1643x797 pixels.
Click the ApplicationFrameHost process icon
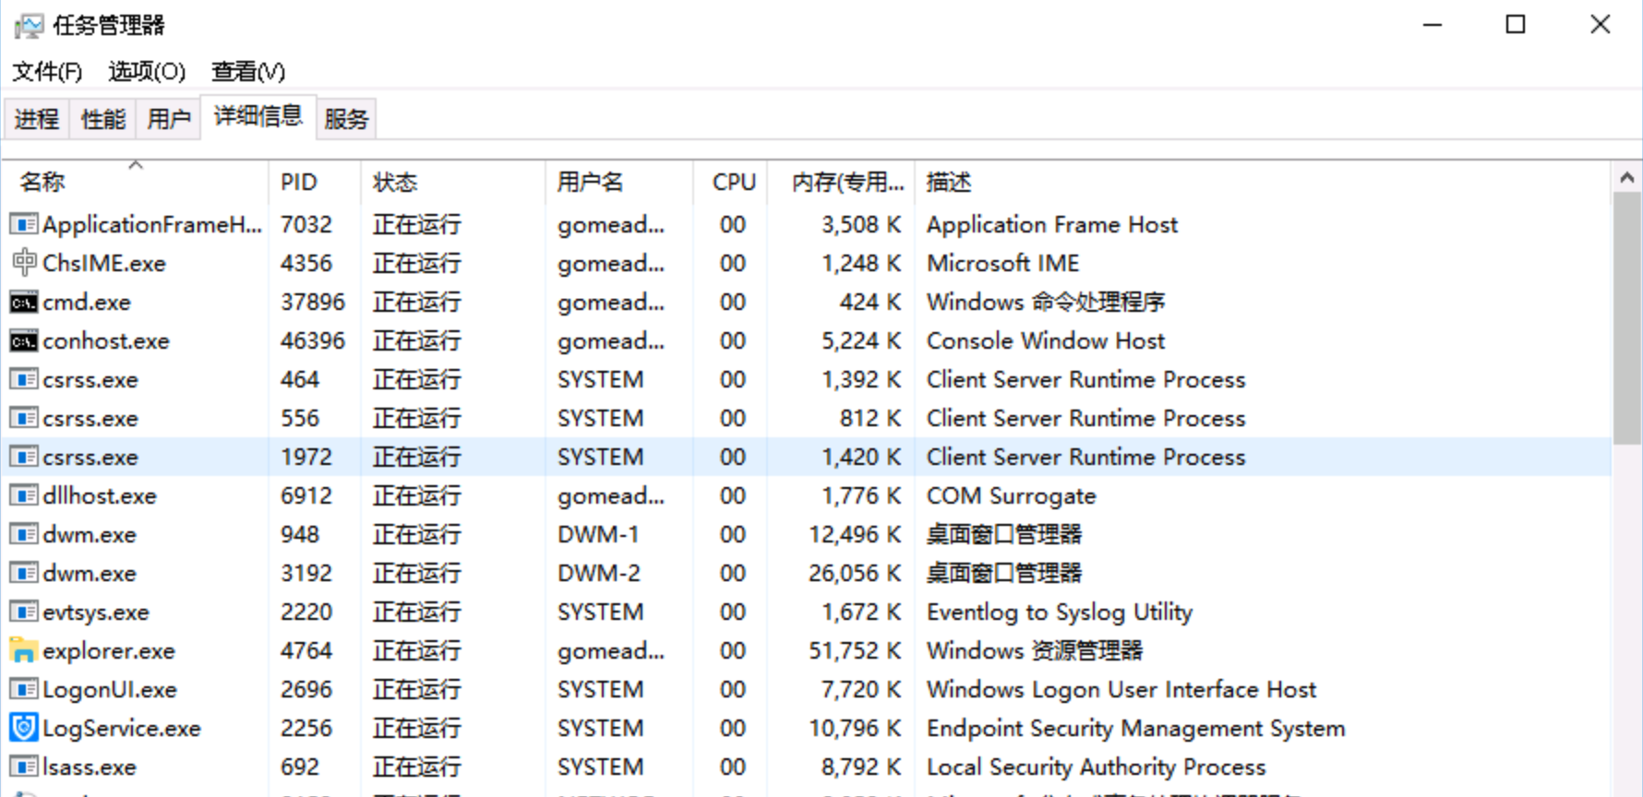[24, 224]
